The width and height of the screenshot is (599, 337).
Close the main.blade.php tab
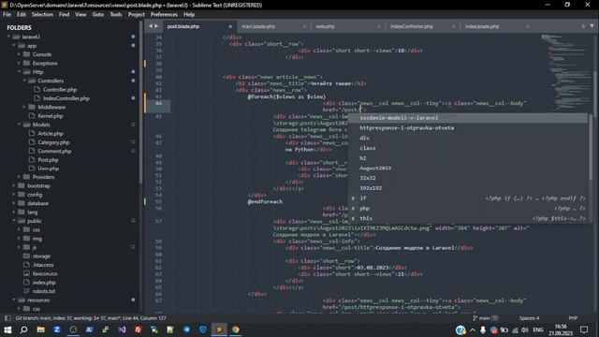pyautogui.click(x=304, y=26)
